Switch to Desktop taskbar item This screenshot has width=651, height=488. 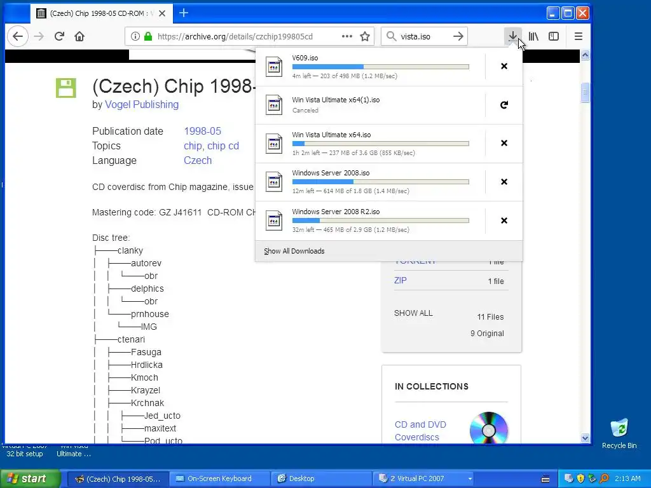point(321,478)
